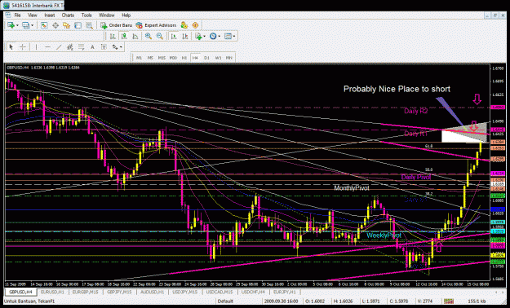Open the Periods clock icon

(213, 36)
